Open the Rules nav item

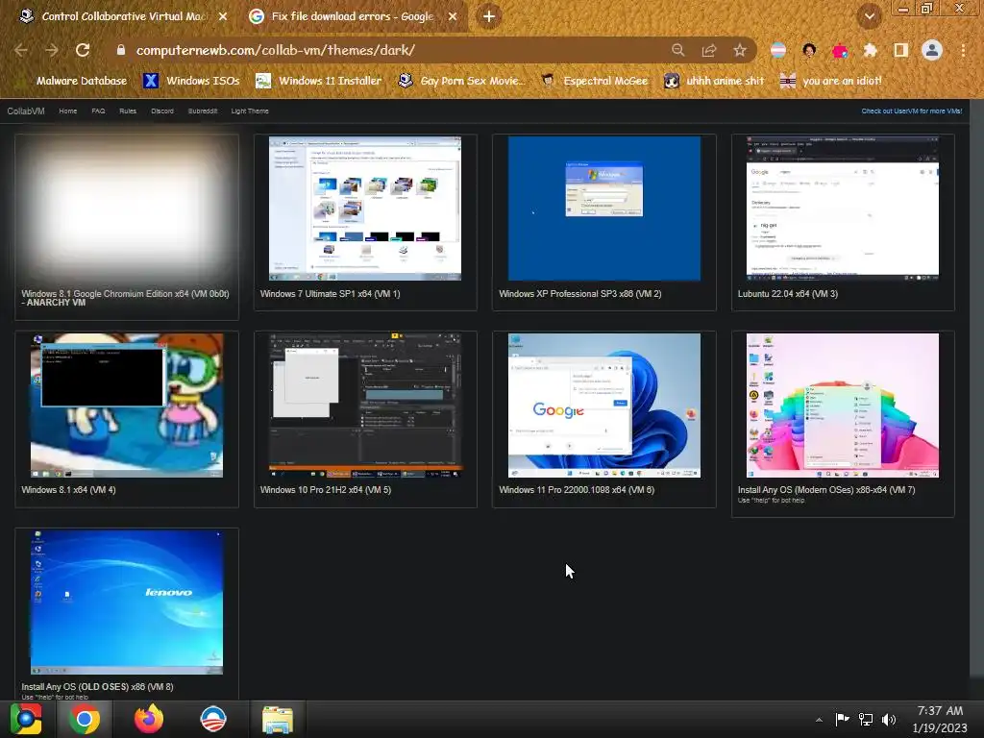128,111
